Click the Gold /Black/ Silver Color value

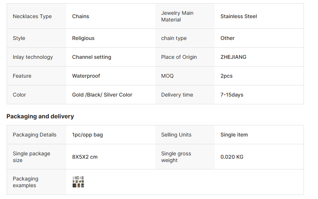pos(102,95)
